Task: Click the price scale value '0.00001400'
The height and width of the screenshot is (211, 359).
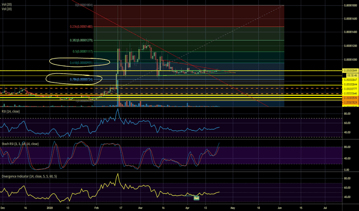Action: (351, 32)
